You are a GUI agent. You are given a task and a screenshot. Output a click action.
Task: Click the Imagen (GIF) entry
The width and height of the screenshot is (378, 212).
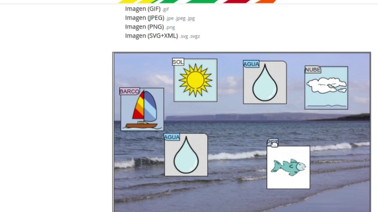[x=147, y=9]
